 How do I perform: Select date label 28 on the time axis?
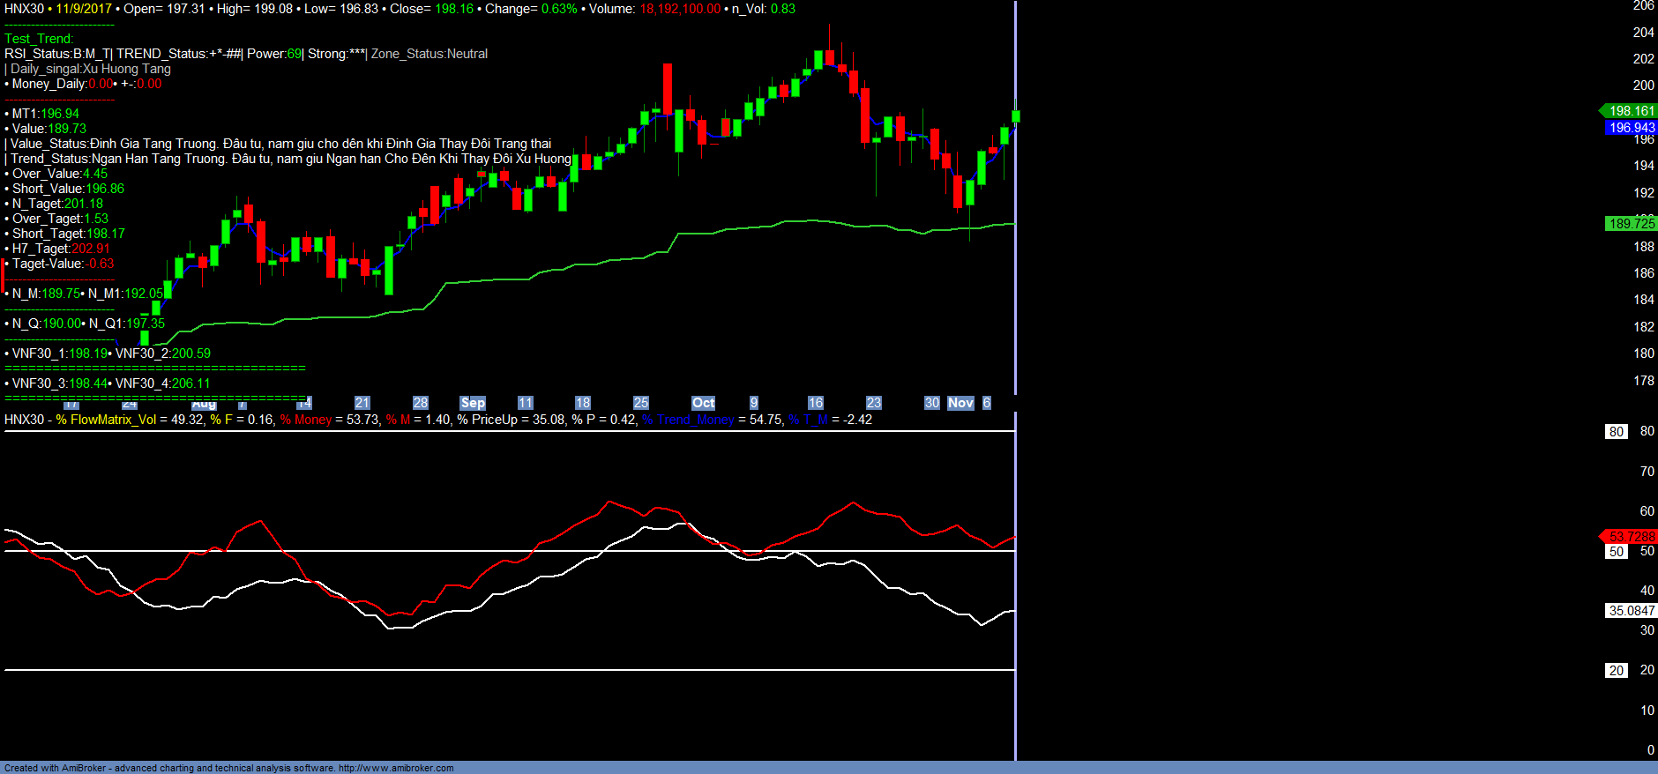pos(421,403)
